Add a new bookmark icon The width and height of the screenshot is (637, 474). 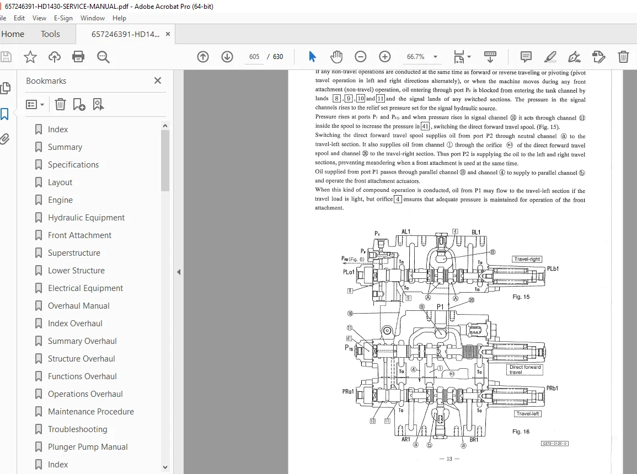(79, 105)
